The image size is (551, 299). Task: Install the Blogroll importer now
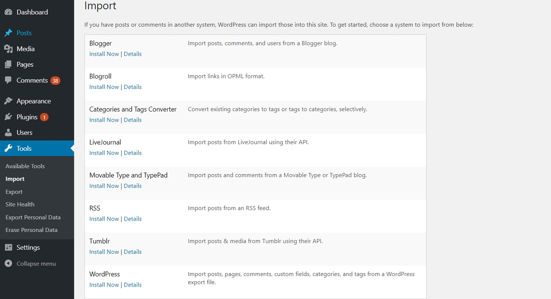click(x=104, y=87)
